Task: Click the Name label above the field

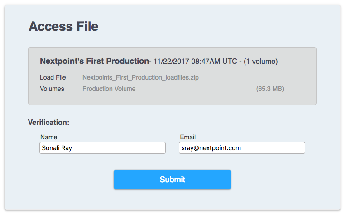Action: tap(48, 137)
